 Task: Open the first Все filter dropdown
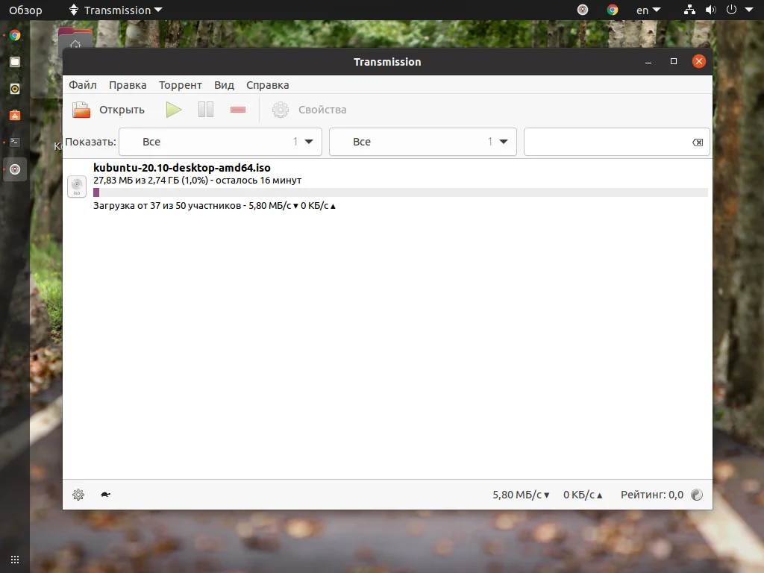[220, 141]
